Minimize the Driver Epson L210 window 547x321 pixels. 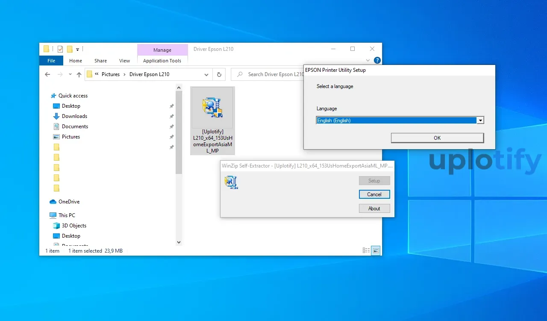[333, 49]
